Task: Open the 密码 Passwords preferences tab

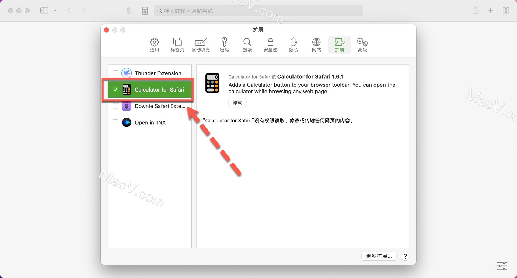Action: pyautogui.click(x=224, y=45)
